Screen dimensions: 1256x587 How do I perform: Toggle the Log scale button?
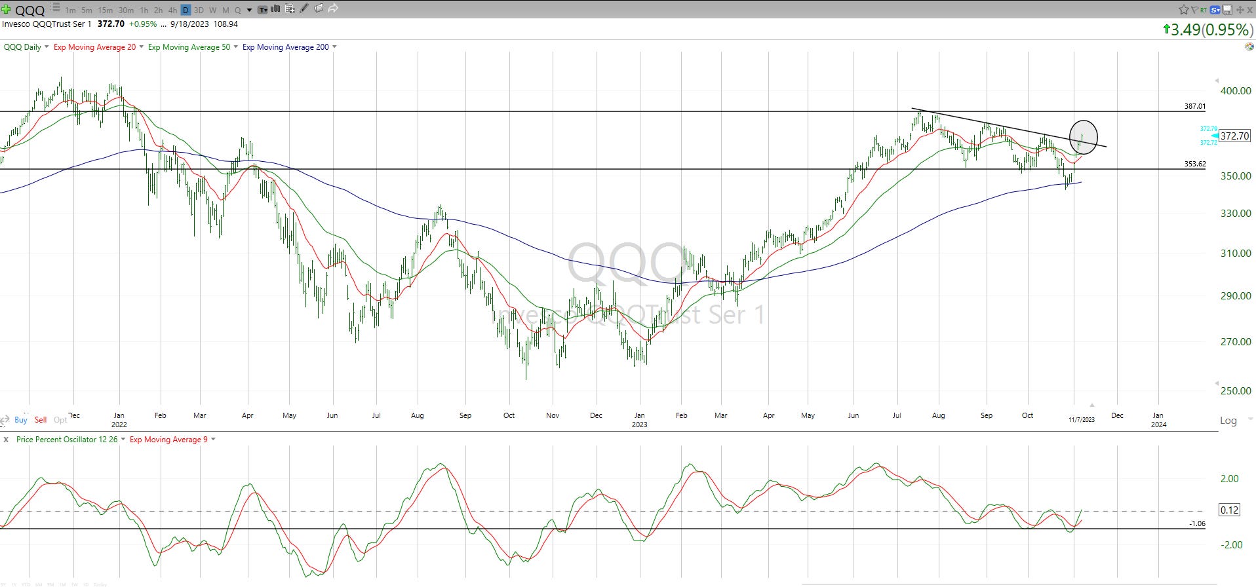click(1228, 421)
